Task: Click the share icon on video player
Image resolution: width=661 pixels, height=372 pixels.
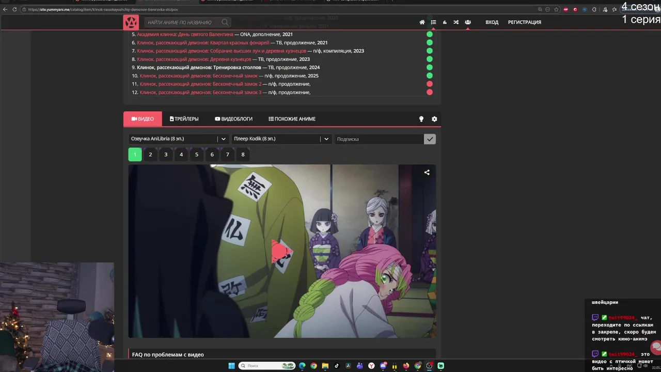Action: 427,173
